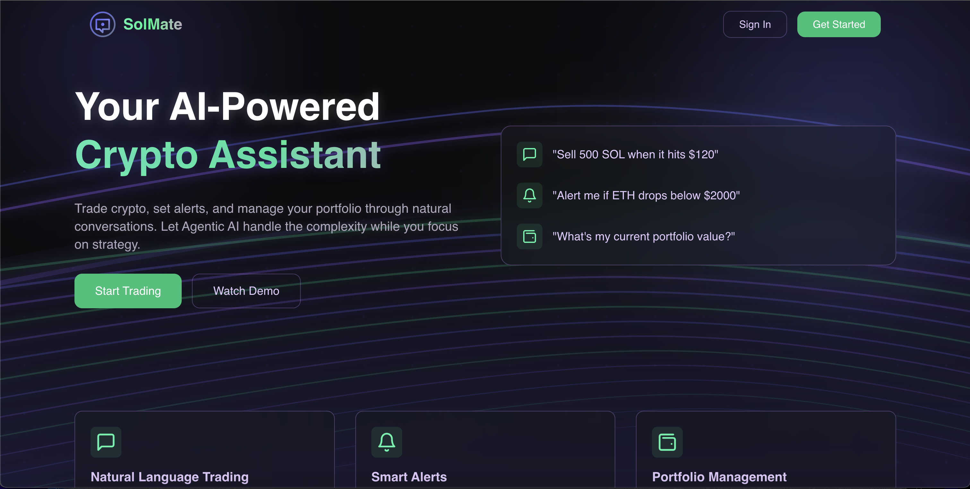Image resolution: width=970 pixels, height=489 pixels.
Task: Click wallet icon beside portfolio value question
Action: click(x=529, y=236)
